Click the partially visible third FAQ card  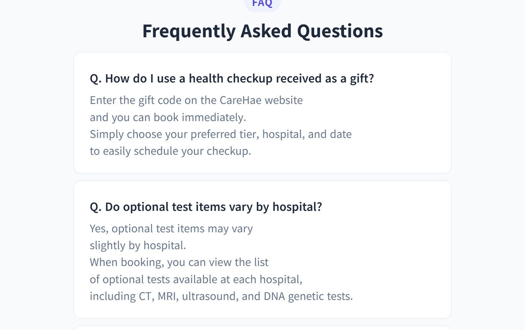click(262, 328)
